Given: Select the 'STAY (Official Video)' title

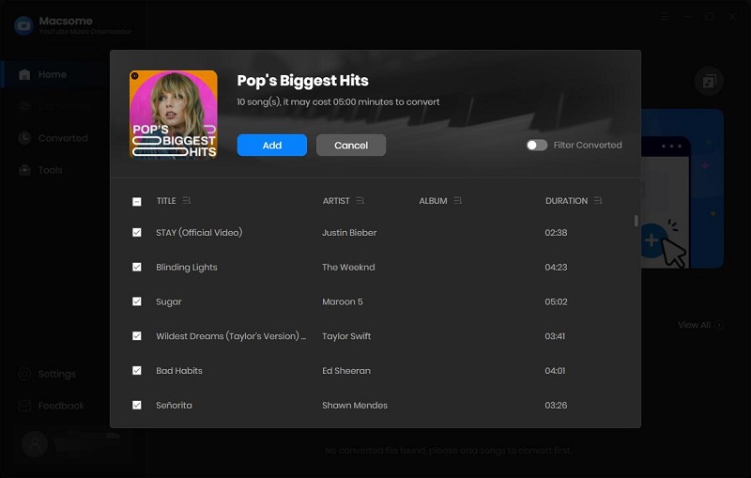Looking at the screenshot, I should [199, 232].
